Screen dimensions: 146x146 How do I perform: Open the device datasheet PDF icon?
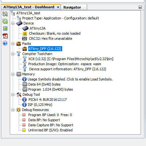point(5,36)
